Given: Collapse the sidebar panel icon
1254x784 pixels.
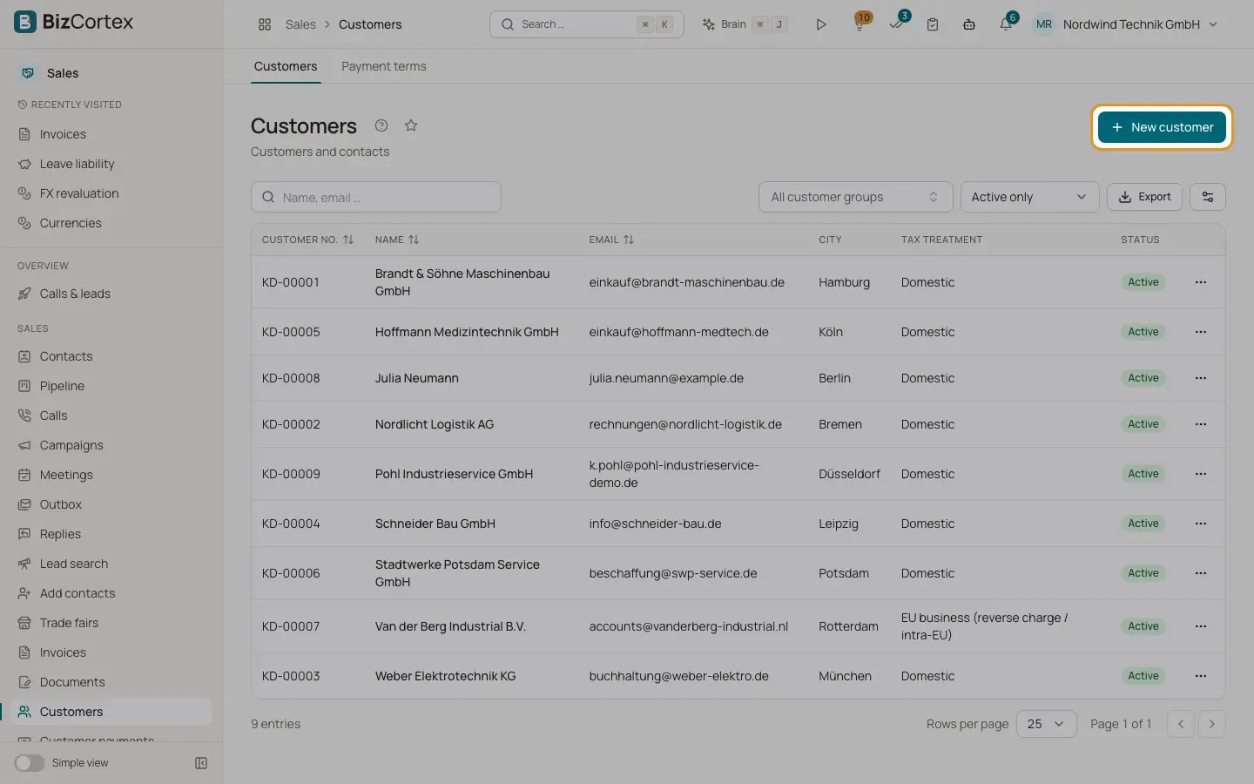Looking at the screenshot, I should pyautogui.click(x=201, y=763).
